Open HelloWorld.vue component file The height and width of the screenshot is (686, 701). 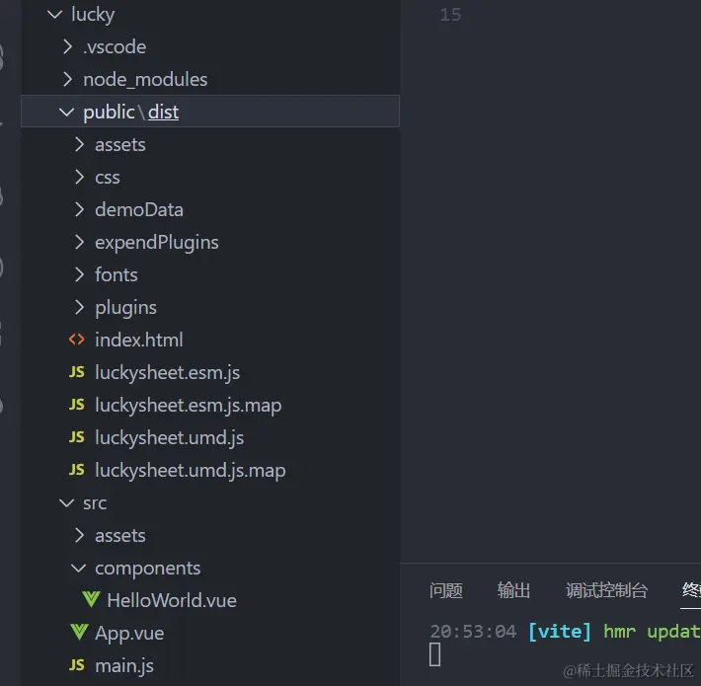click(172, 601)
